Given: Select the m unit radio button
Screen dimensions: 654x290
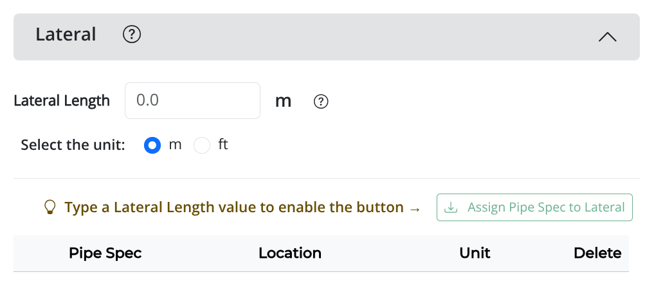Looking at the screenshot, I should click(x=152, y=145).
